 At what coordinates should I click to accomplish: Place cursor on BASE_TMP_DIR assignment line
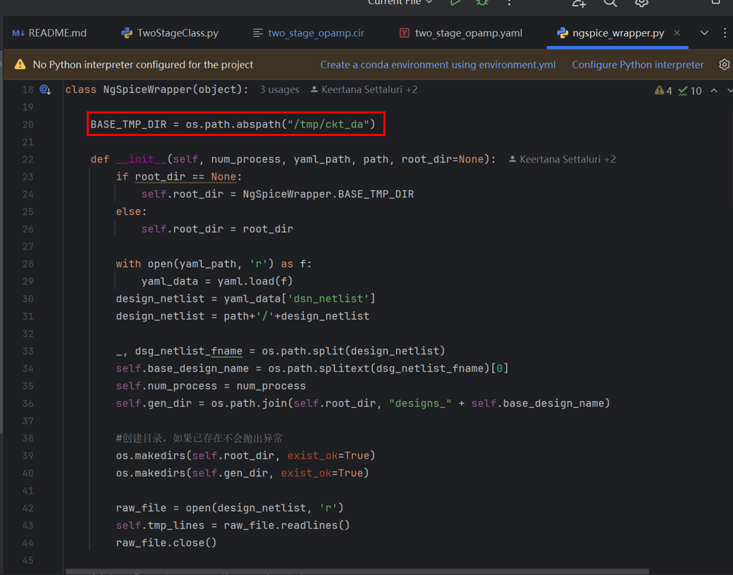(x=233, y=124)
